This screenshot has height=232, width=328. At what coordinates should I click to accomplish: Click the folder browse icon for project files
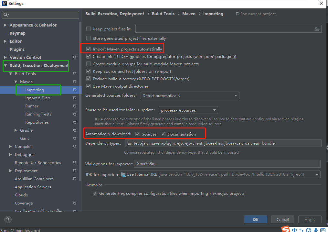tap(317, 29)
